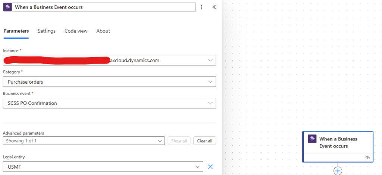Open the Code view tab
Viewport: 382px width, 175px height.
point(76,31)
